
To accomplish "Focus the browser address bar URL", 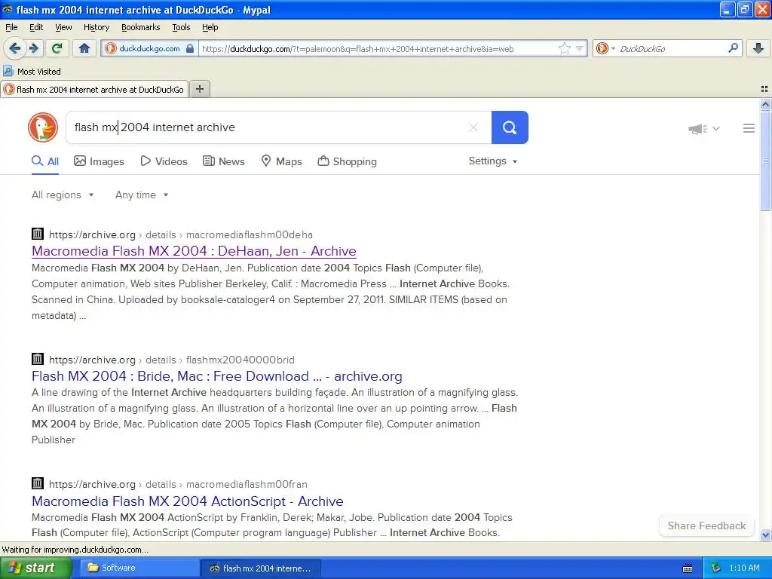I will point(377,49).
